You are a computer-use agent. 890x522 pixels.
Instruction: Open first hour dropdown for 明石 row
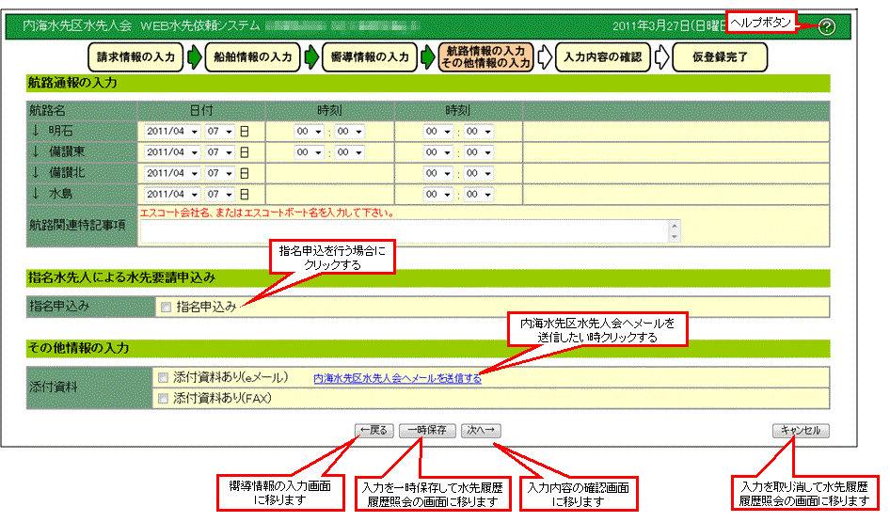(309, 132)
